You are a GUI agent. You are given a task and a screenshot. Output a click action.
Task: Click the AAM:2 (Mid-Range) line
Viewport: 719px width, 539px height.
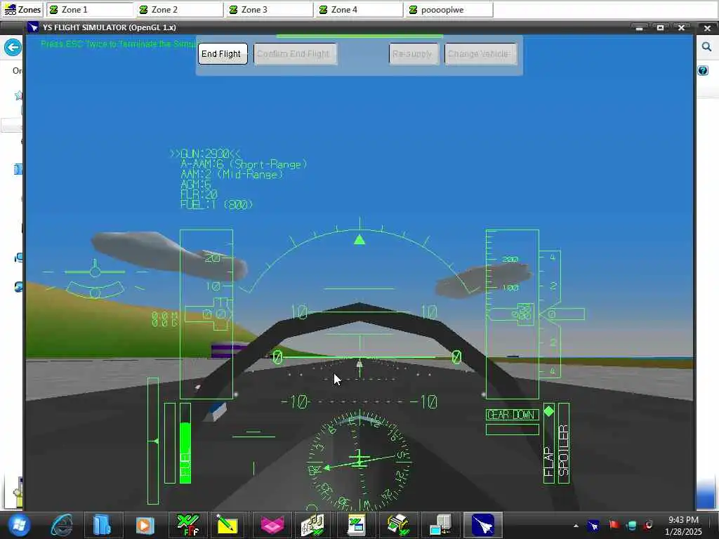click(232, 174)
